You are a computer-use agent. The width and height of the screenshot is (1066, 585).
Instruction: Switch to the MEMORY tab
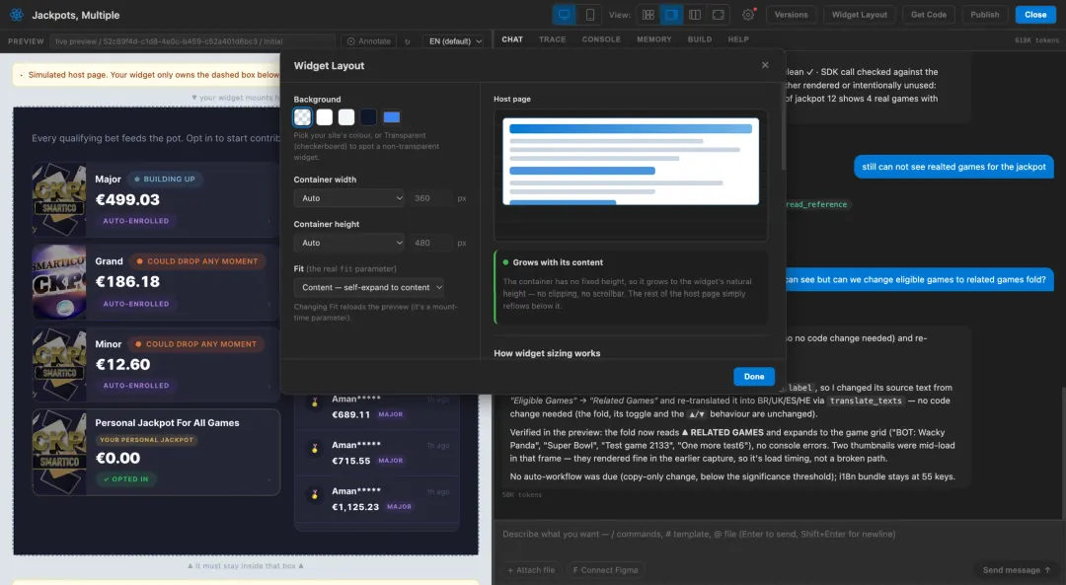point(654,39)
